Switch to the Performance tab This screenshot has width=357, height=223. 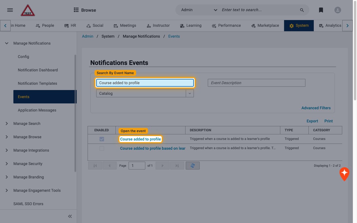226,25
